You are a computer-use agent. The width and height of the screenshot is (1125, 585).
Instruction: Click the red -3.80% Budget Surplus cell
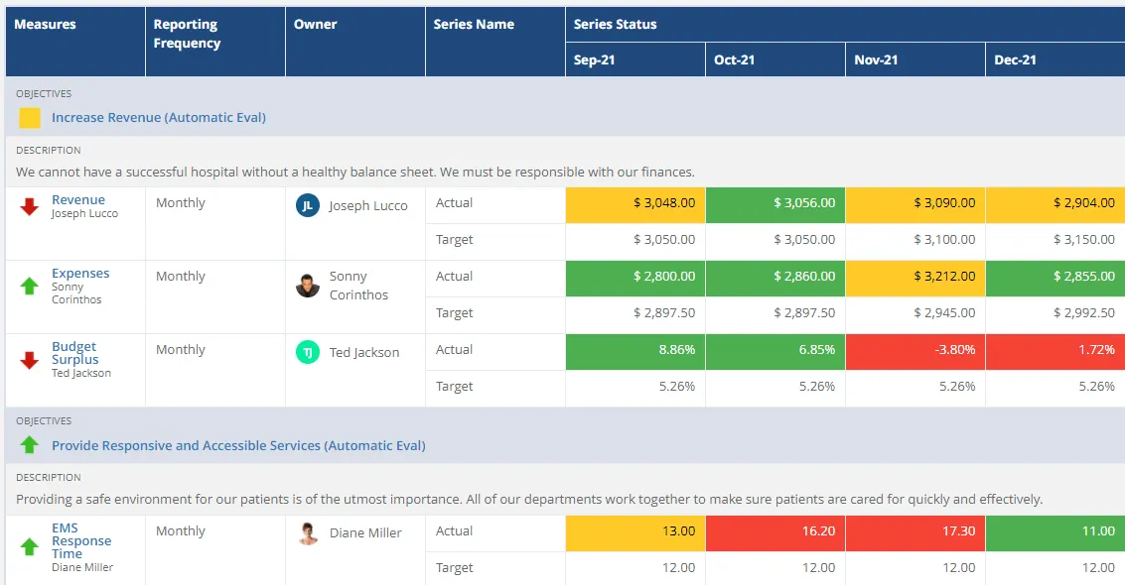point(914,352)
